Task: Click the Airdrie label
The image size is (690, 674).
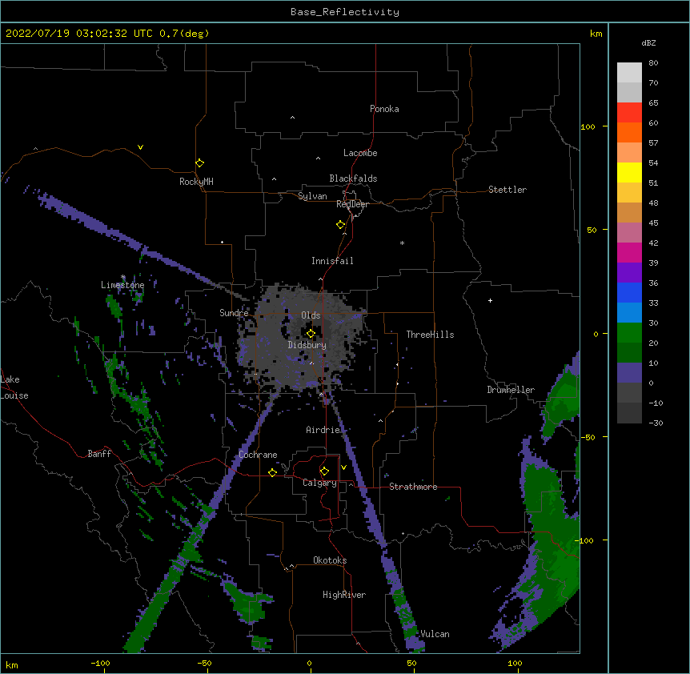Action: (x=323, y=430)
